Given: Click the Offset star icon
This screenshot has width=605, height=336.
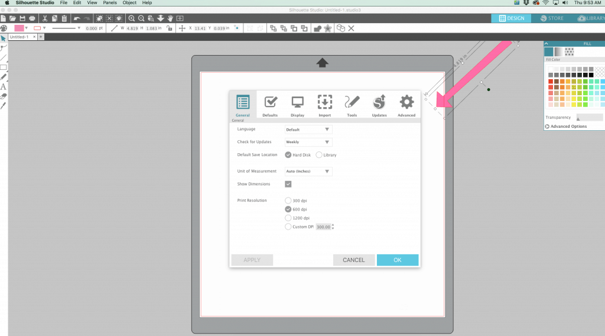Looking at the screenshot, I should click(x=327, y=28).
